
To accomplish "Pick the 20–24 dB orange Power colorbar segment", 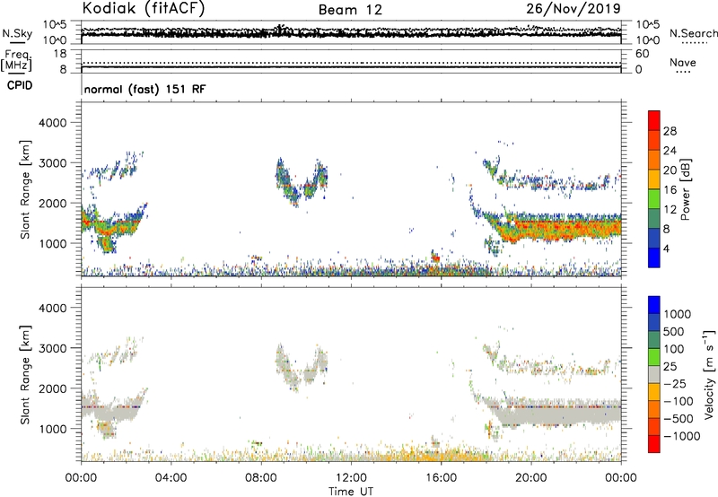I will [x=654, y=161].
